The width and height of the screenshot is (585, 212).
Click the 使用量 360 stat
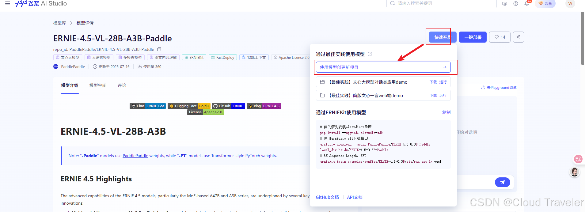[150, 66]
